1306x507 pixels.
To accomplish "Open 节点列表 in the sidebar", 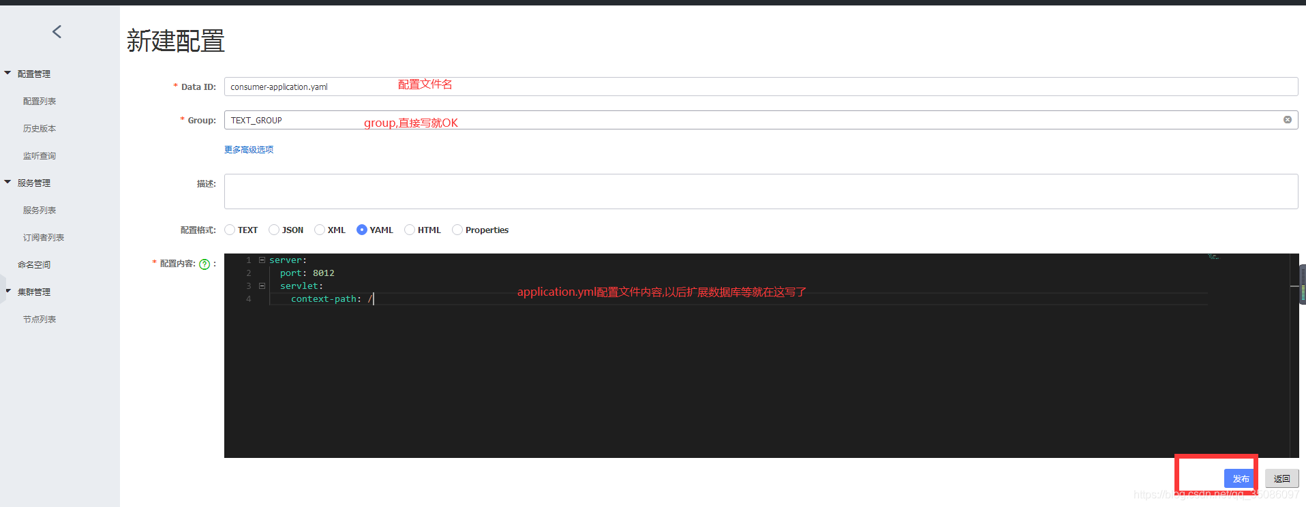I will [40, 319].
